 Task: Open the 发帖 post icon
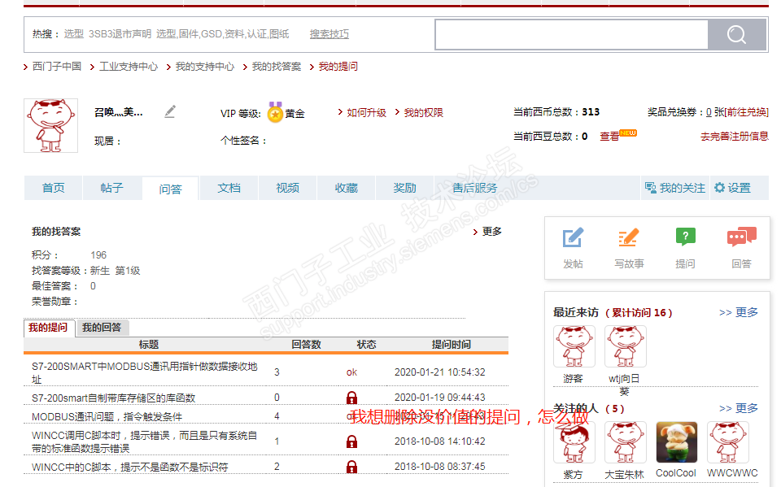coord(573,237)
